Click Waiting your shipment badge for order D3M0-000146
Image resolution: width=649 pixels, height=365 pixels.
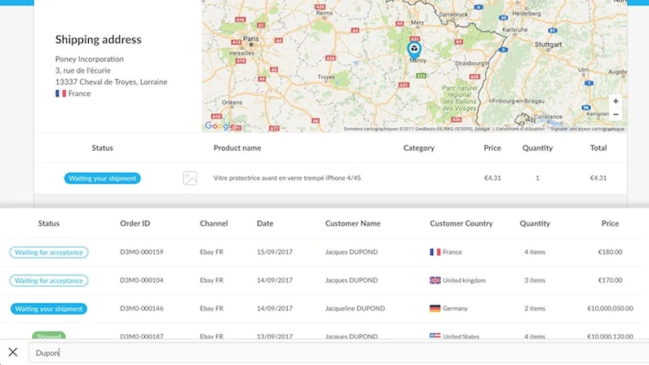[49, 309]
